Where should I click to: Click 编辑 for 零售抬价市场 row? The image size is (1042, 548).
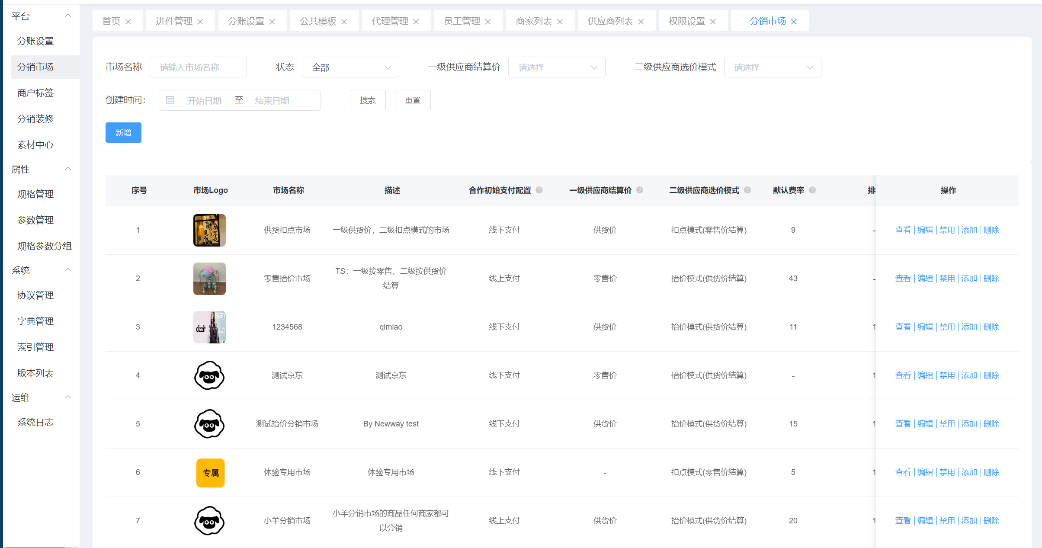[x=925, y=279]
